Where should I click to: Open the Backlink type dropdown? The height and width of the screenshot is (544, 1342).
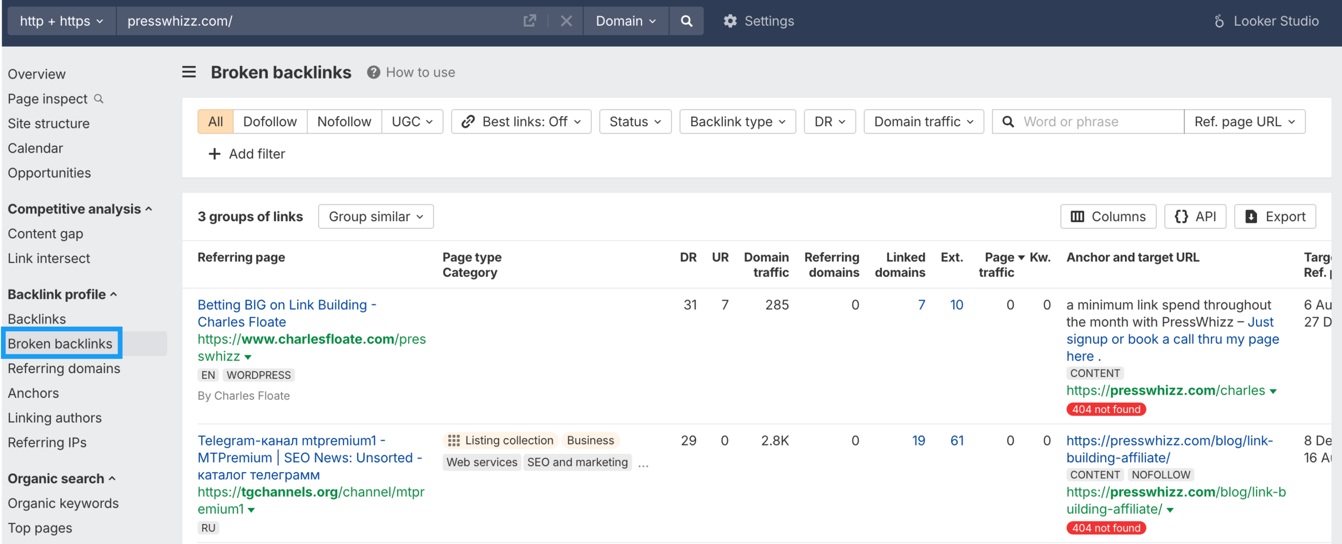(737, 122)
